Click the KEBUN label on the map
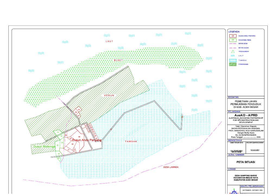Image resolution: width=278 pixels, height=196 pixels. tap(109, 95)
